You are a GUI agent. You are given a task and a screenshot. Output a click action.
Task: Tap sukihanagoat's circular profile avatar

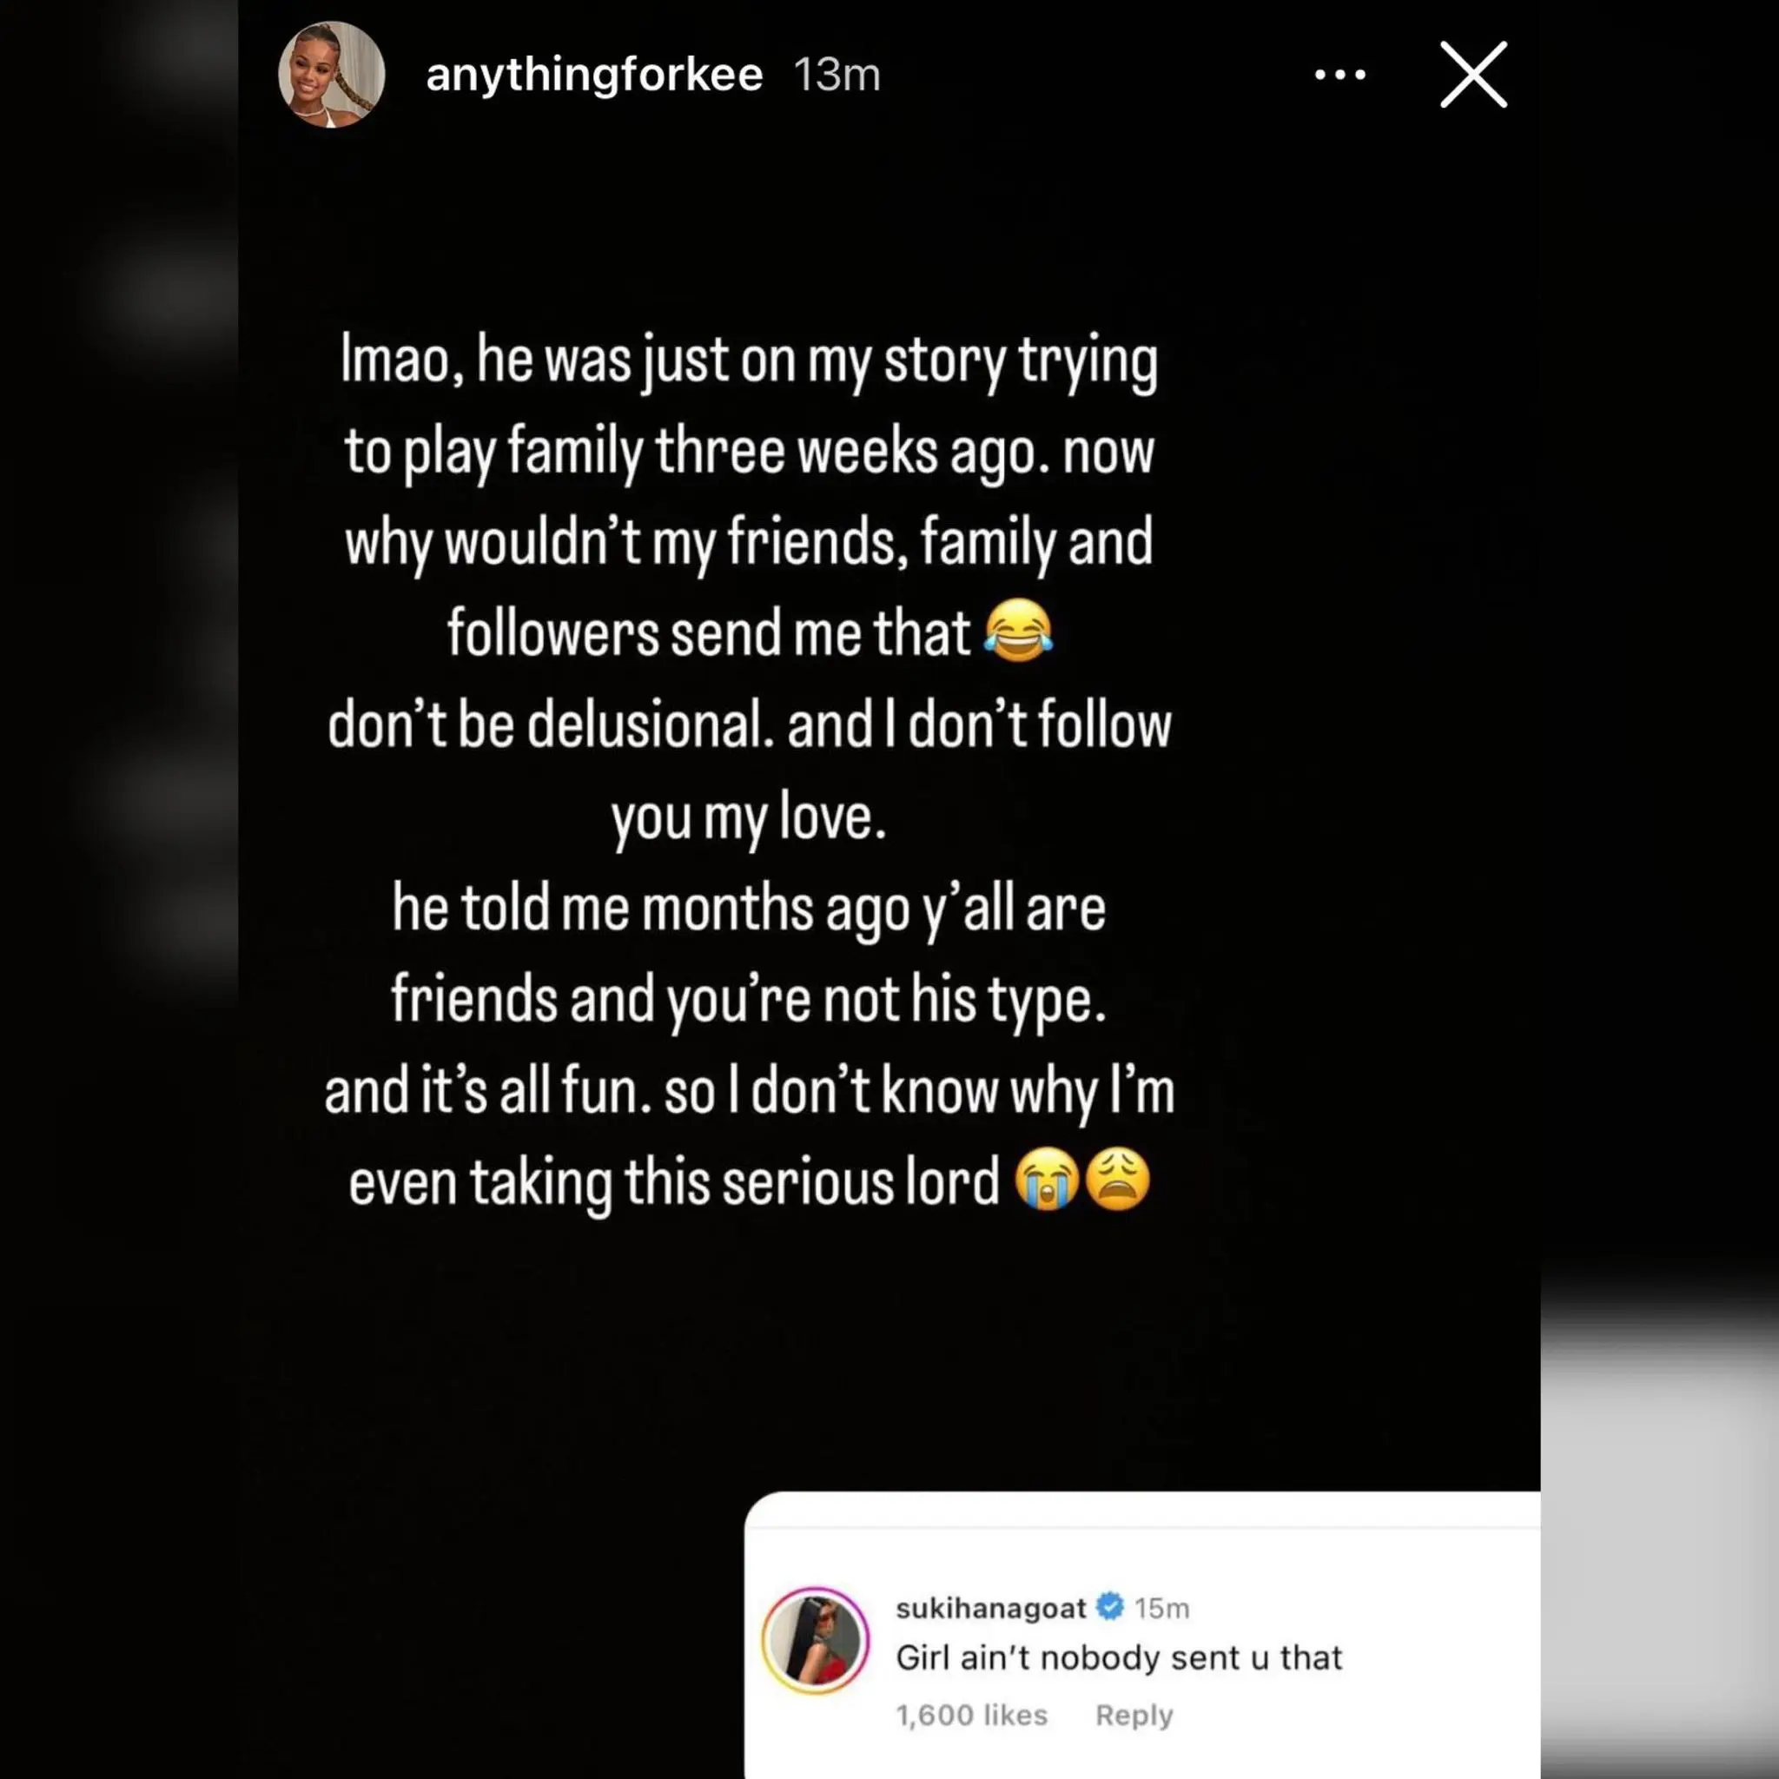point(816,1641)
